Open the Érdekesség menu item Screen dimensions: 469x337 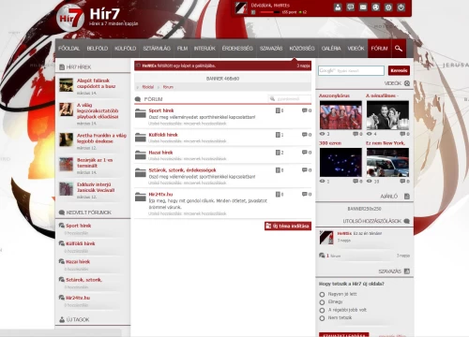pos(237,49)
